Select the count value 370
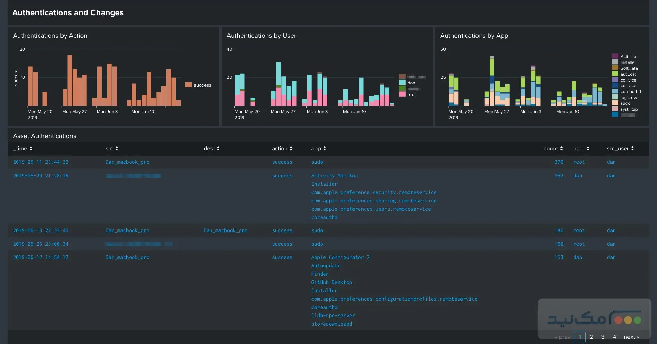Screen dimensions: 657x344 point(559,162)
